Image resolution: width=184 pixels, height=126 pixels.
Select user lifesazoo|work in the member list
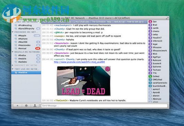pyautogui.click(x=160, y=50)
